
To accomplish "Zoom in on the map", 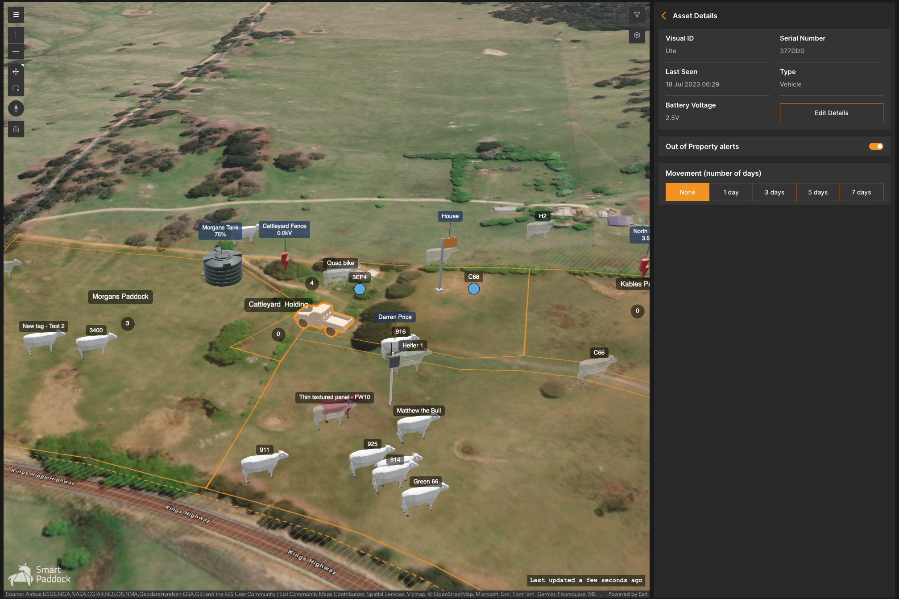I will click(16, 35).
